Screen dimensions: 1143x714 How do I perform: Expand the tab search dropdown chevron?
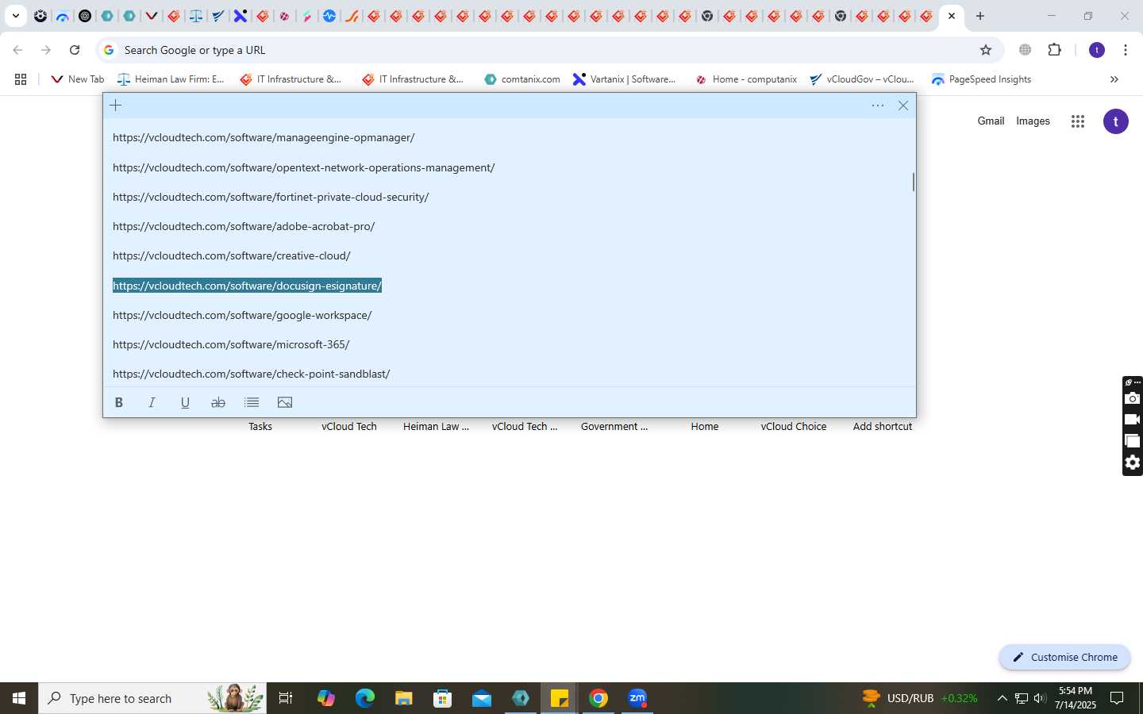point(15,16)
